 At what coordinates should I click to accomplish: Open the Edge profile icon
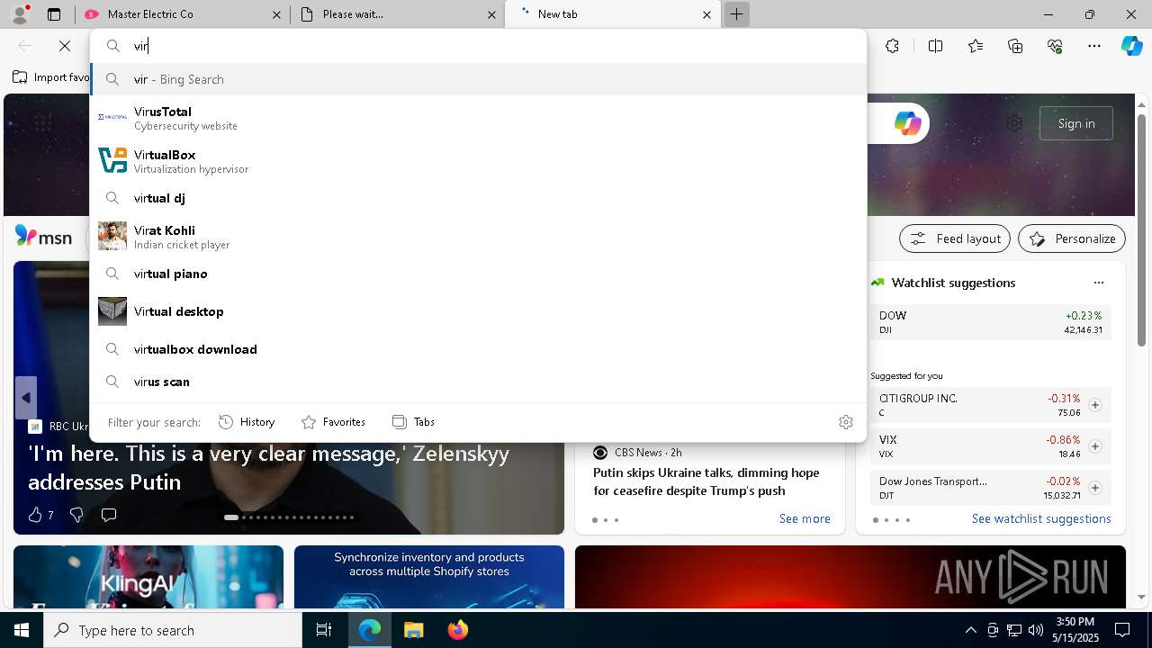(20, 13)
